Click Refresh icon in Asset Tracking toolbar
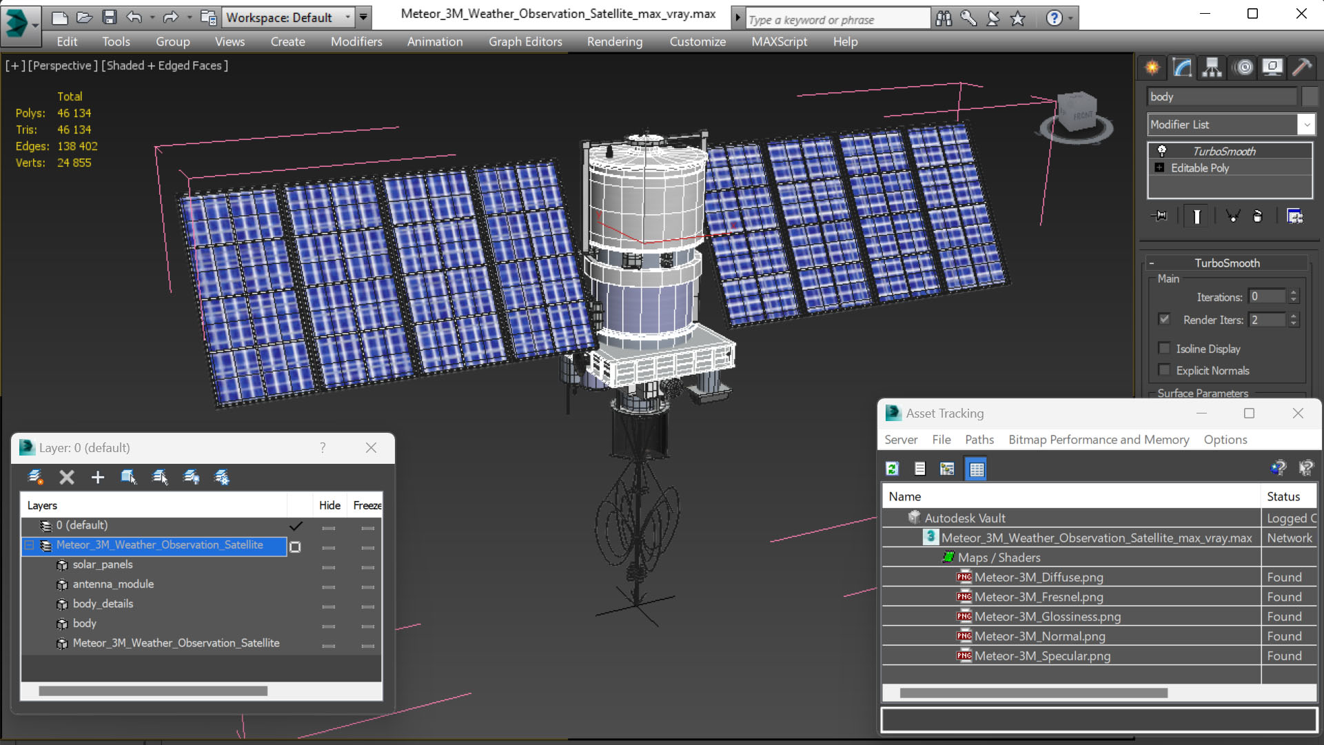This screenshot has height=745, width=1324. [x=892, y=469]
